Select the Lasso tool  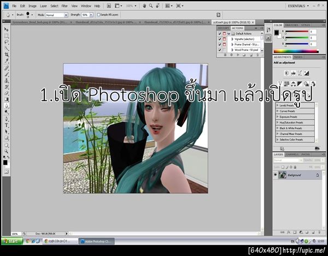click(6, 42)
